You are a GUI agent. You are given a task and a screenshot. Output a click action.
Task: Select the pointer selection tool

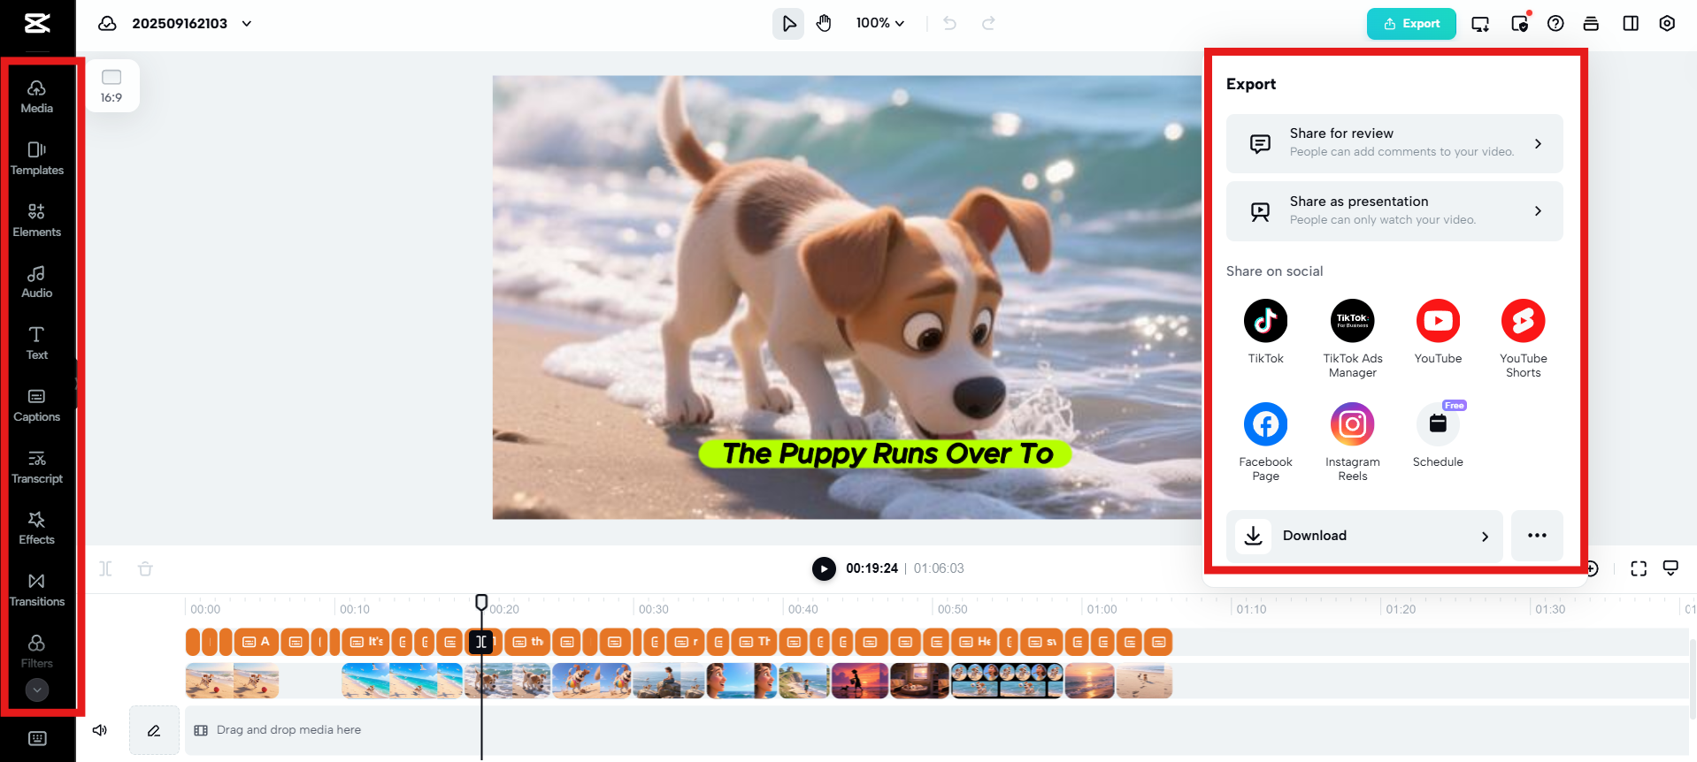click(x=788, y=24)
